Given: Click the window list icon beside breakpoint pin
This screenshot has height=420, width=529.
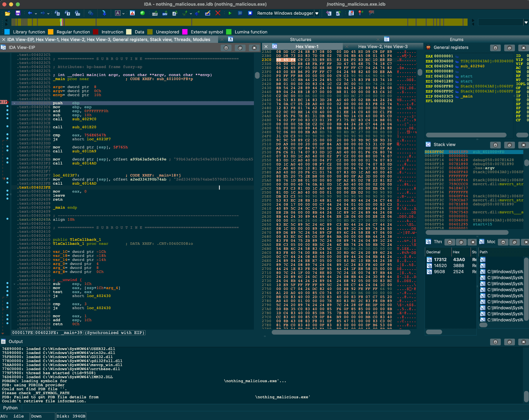Looking at the screenshot, I should pyautogui.click(x=351, y=13).
